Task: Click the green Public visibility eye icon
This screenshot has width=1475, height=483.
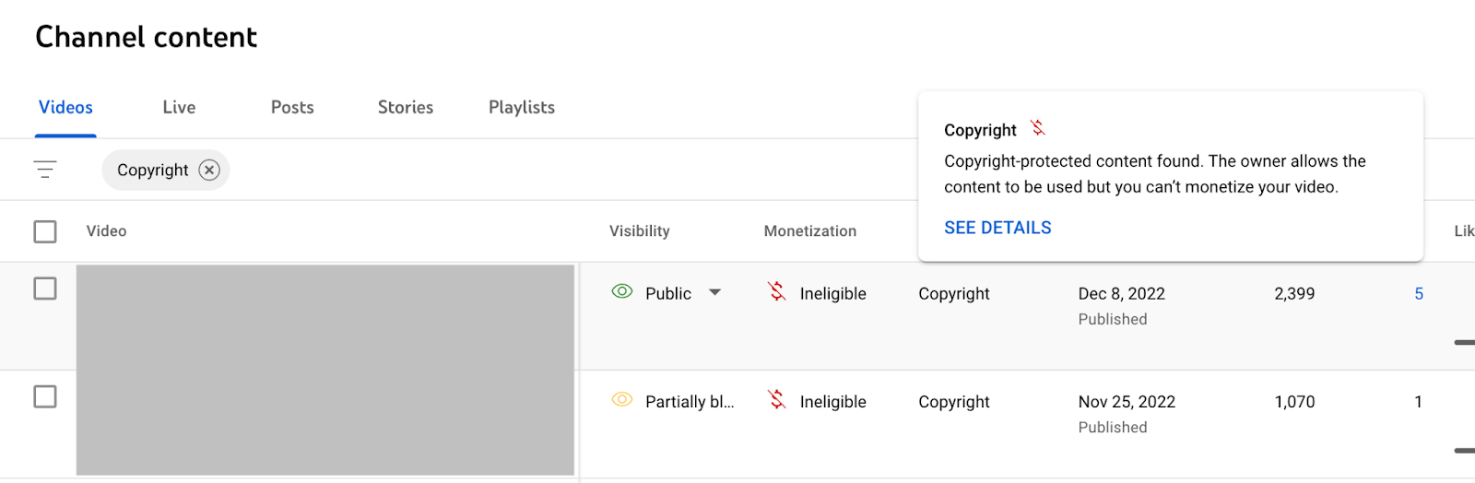Action: click(622, 292)
